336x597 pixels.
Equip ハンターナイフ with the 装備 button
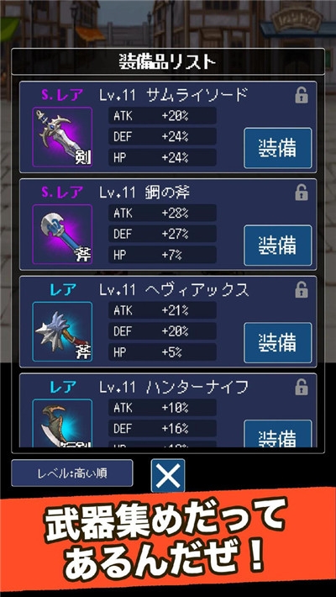278,434
